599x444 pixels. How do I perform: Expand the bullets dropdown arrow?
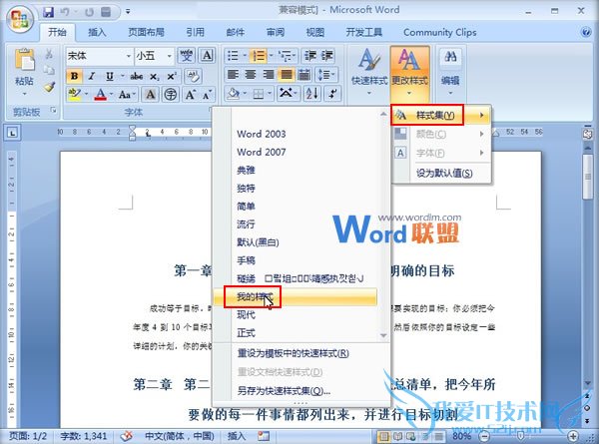click(245, 56)
